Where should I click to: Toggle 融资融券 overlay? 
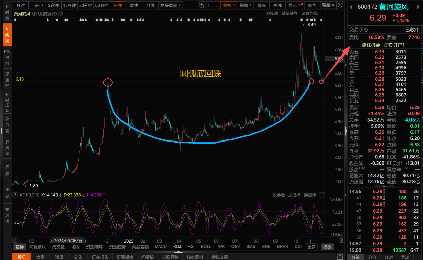tap(289, 14)
